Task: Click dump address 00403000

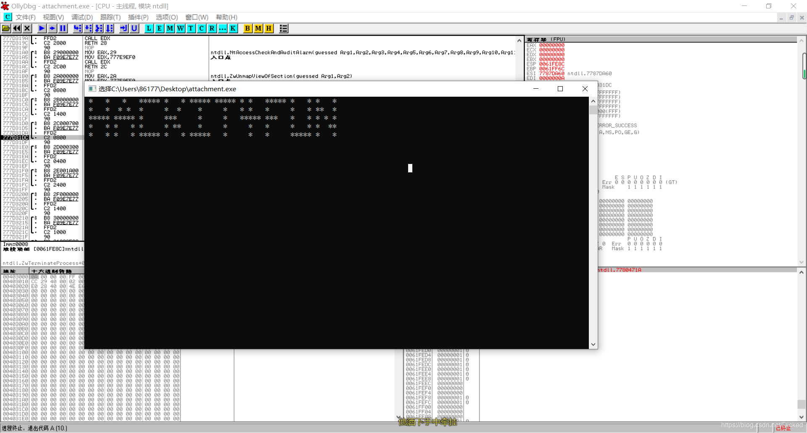Action: coord(16,277)
